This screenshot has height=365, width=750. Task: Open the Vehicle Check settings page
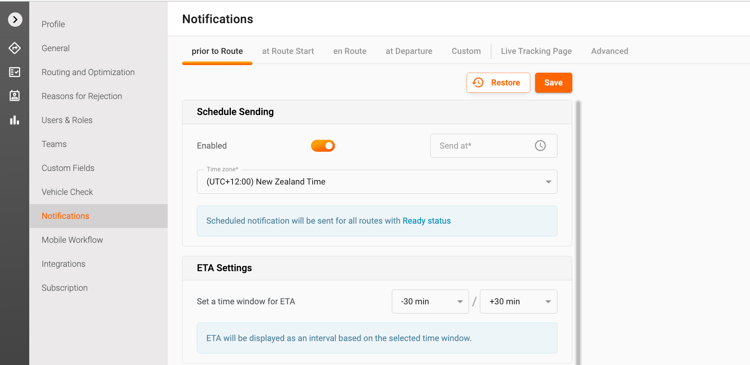(67, 192)
